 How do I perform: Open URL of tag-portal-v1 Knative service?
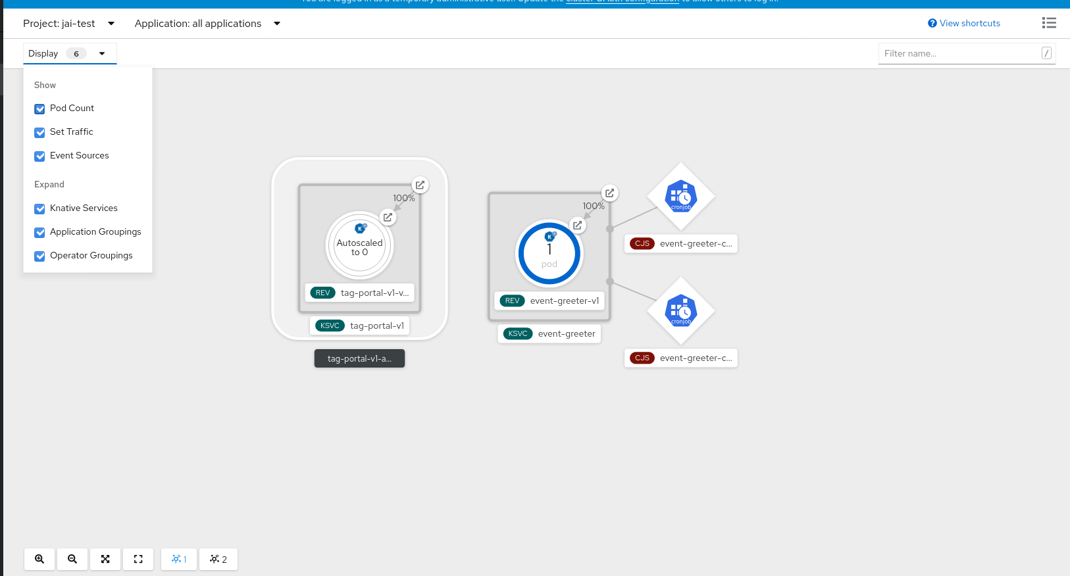[x=420, y=185]
